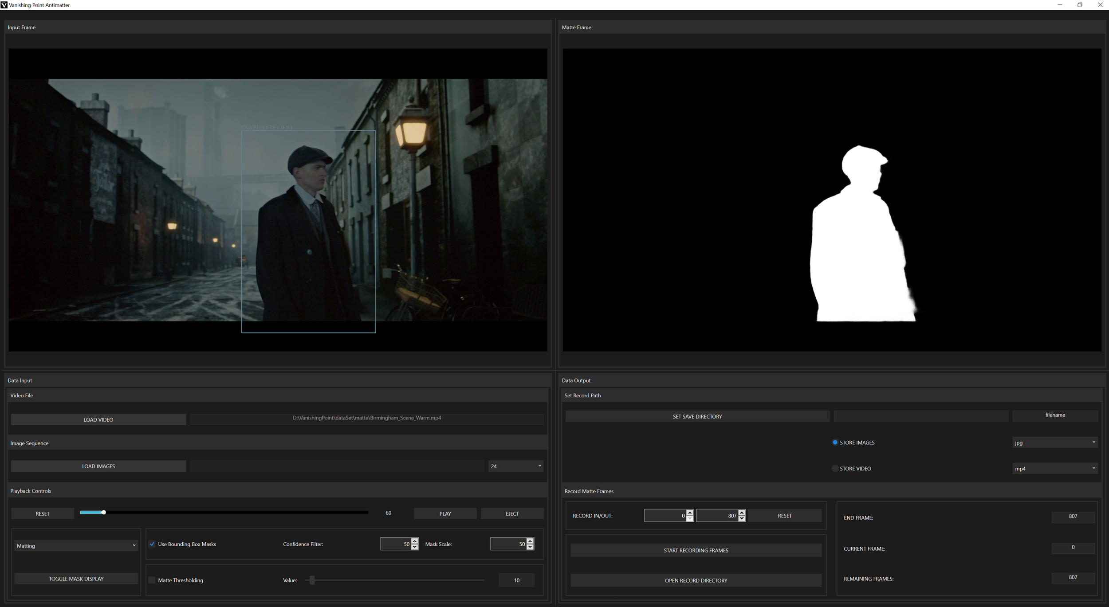
Task: Open the mp4 video format dropdown
Action: pos(1055,469)
